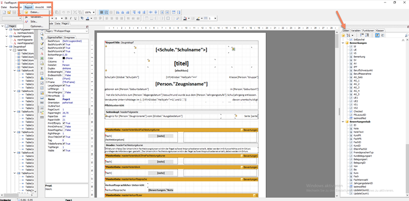Select the Edit Text tool in object palette
Viewport: 409px width, 201px height.
tap(42, 39)
